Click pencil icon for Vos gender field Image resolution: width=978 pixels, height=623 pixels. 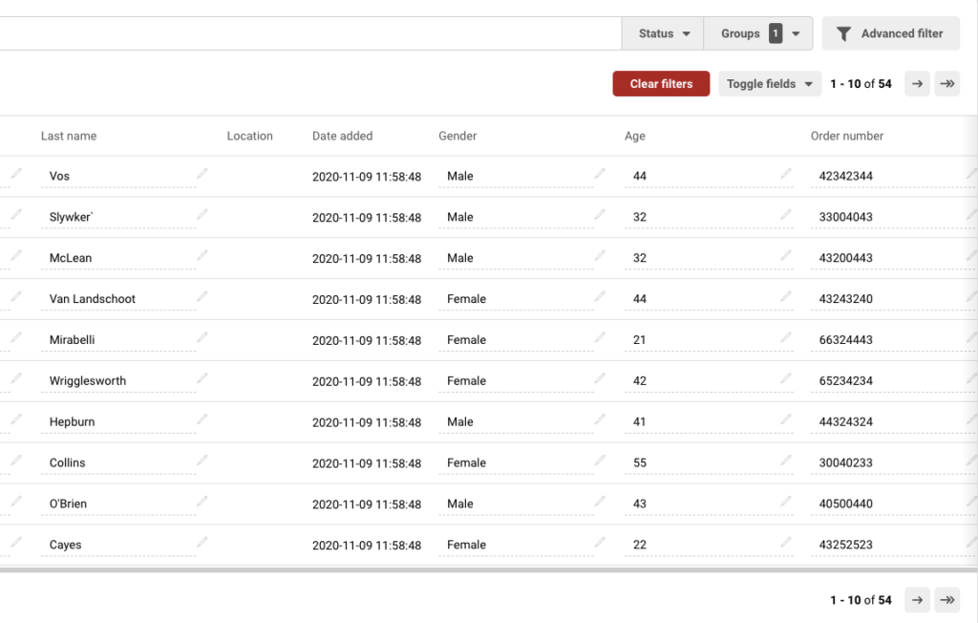[600, 174]
